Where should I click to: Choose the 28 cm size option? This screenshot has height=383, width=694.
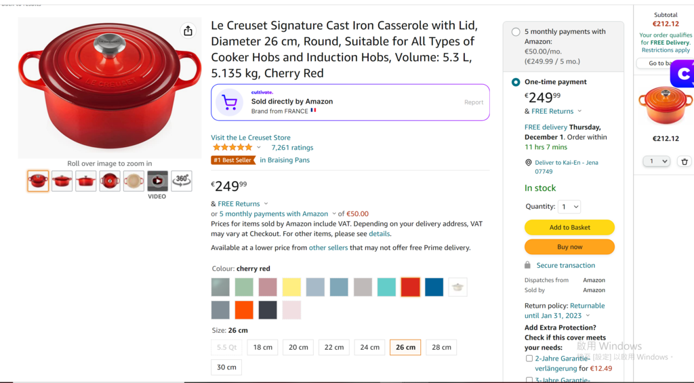pos(442,347)
